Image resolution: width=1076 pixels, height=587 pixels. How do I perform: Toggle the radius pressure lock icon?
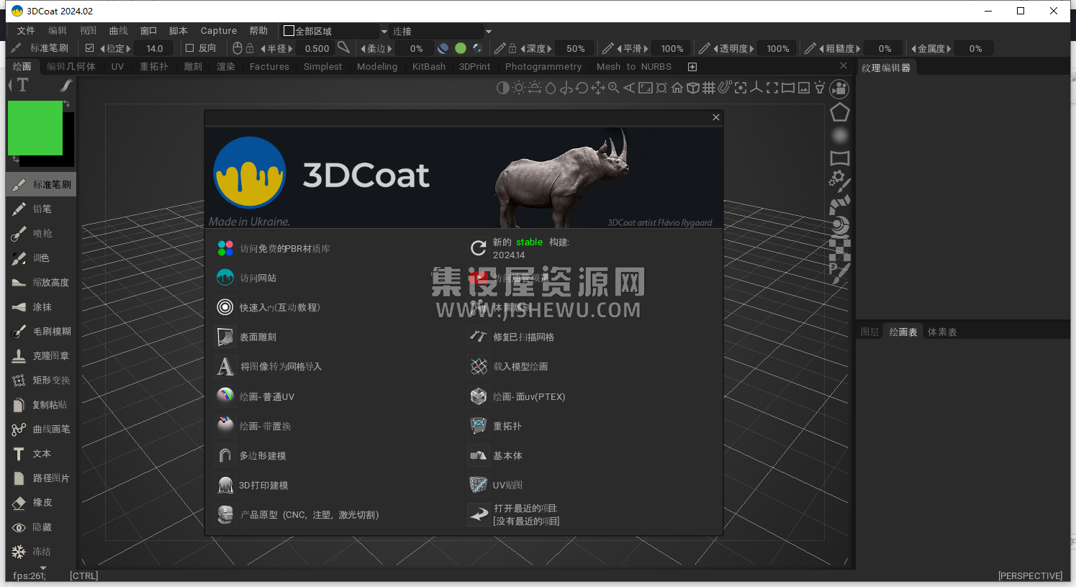coord(250,48)
